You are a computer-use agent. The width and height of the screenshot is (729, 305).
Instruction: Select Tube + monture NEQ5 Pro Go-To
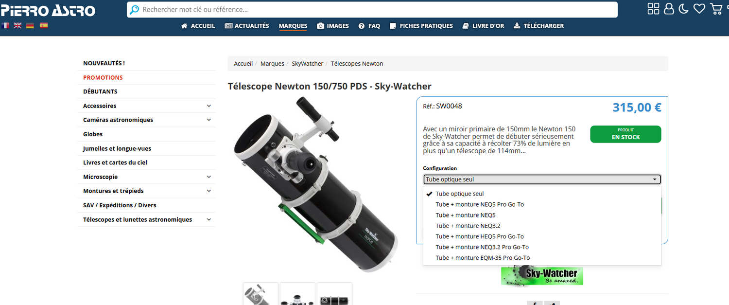[x=542, y=204]
